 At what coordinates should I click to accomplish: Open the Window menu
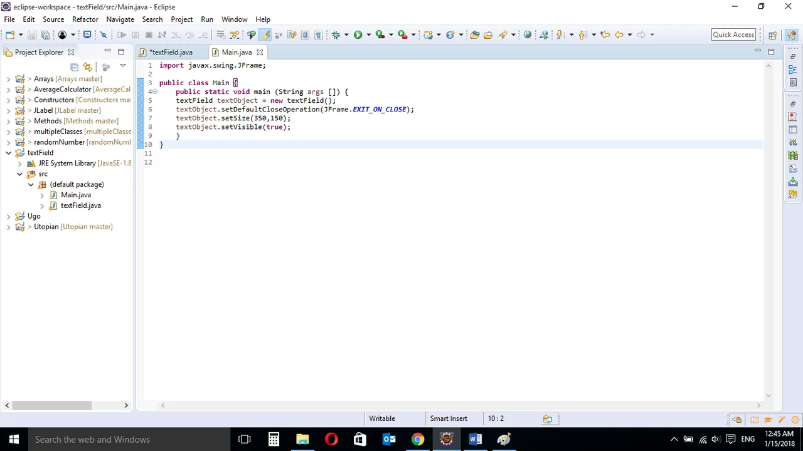[x=234, y=19]
